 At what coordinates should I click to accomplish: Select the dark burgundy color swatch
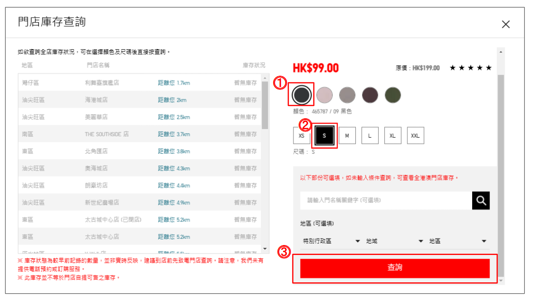coord(370,95)
